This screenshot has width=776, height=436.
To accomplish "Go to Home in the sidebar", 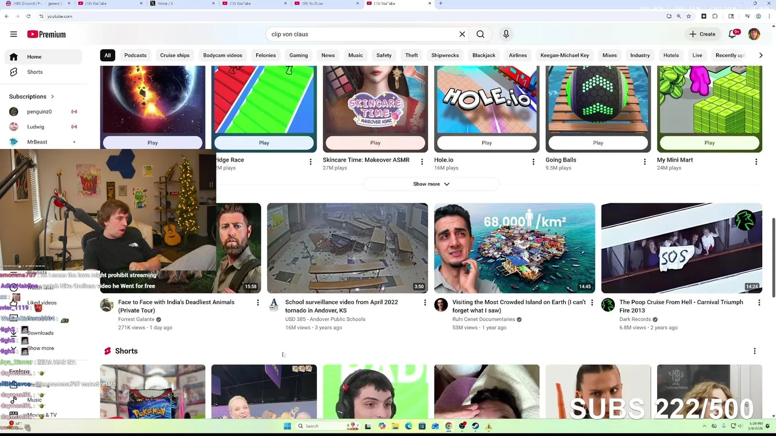I will tap(43, 57).
